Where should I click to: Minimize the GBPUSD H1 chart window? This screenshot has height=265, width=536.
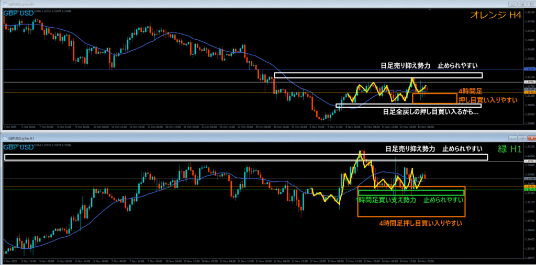(512, 138)
